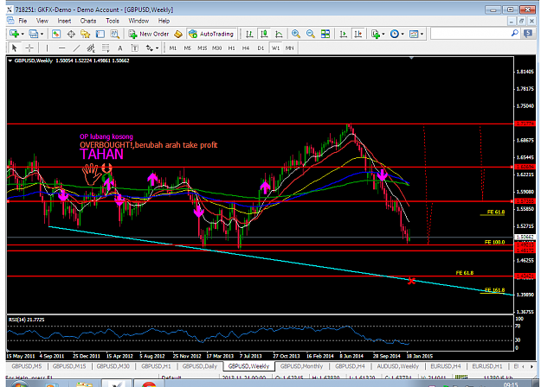Viewport: 541px width, 387px height.
Task: Toggle the Navigator panel star-folder icon
Action: 85,34
